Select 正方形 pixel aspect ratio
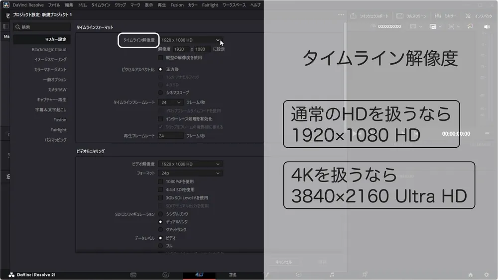This screenshot has width=498, height=280. [160, 69]
